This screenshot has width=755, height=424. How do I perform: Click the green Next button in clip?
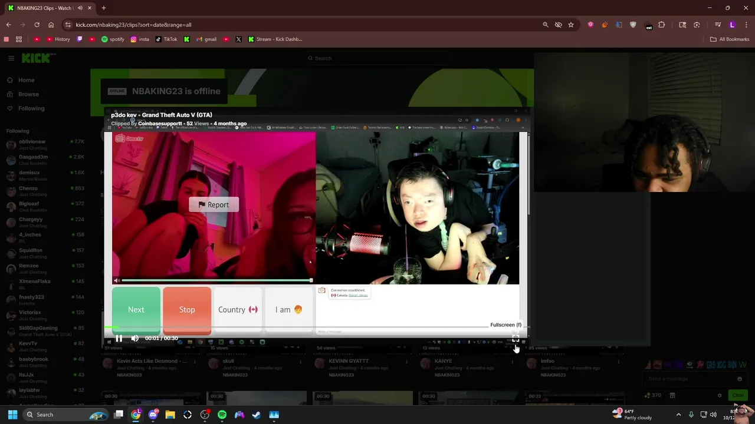click(136, 310)
